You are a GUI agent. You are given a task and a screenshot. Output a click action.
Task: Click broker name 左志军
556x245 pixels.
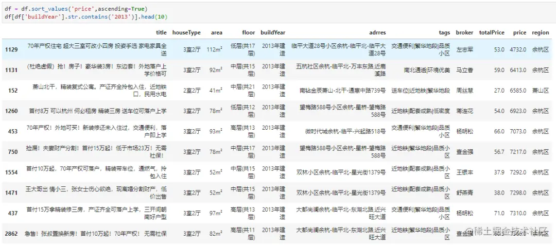click(465, 49)
